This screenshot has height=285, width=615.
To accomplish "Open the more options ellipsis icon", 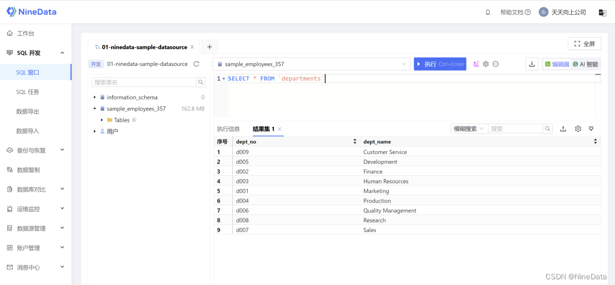I will [x=496, y=64].
